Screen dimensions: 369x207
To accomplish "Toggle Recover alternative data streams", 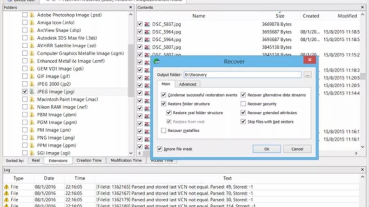I will click(x=243, y=95).
